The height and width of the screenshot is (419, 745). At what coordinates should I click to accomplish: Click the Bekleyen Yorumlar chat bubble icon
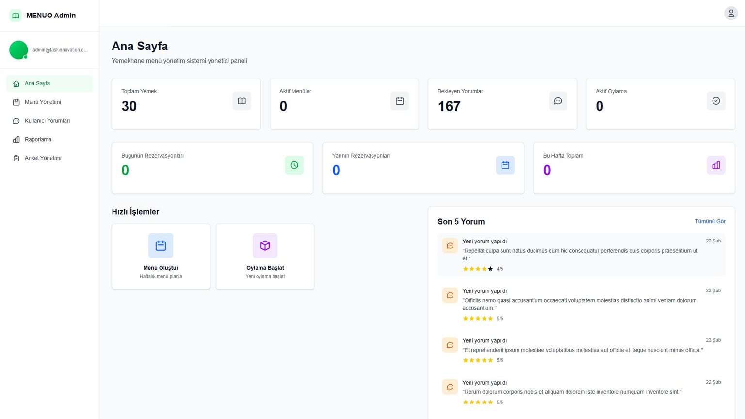click(x=558, y=101)
